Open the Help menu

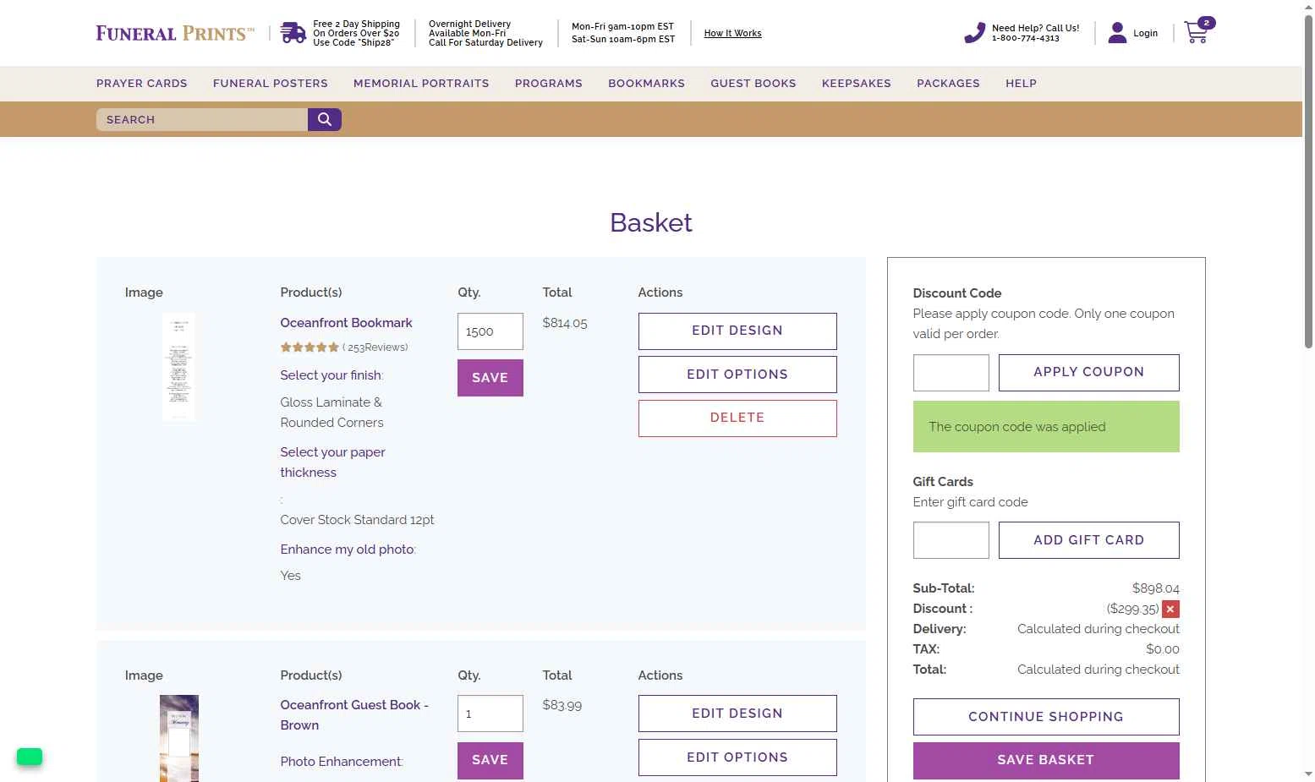click(1021, 84)
